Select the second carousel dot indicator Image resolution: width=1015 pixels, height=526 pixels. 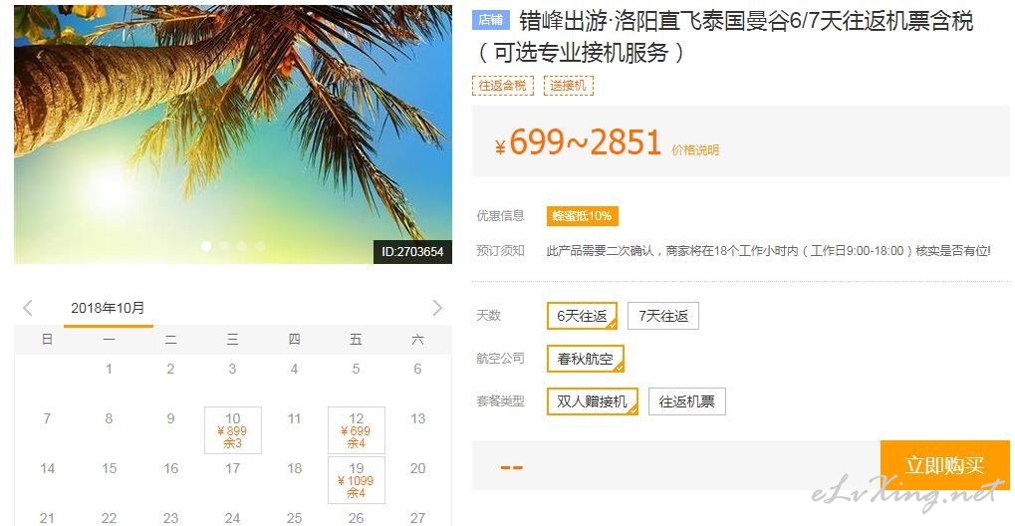224,246
